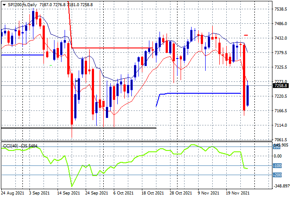Click the 7114.0 price axis label
This screenshot has width=290, height=198.
(x=281, y=125)
